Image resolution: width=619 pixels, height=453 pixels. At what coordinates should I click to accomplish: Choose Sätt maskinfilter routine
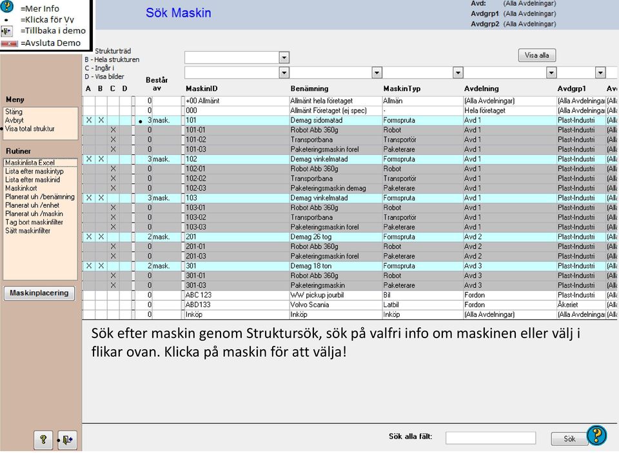tap(28, 230)
